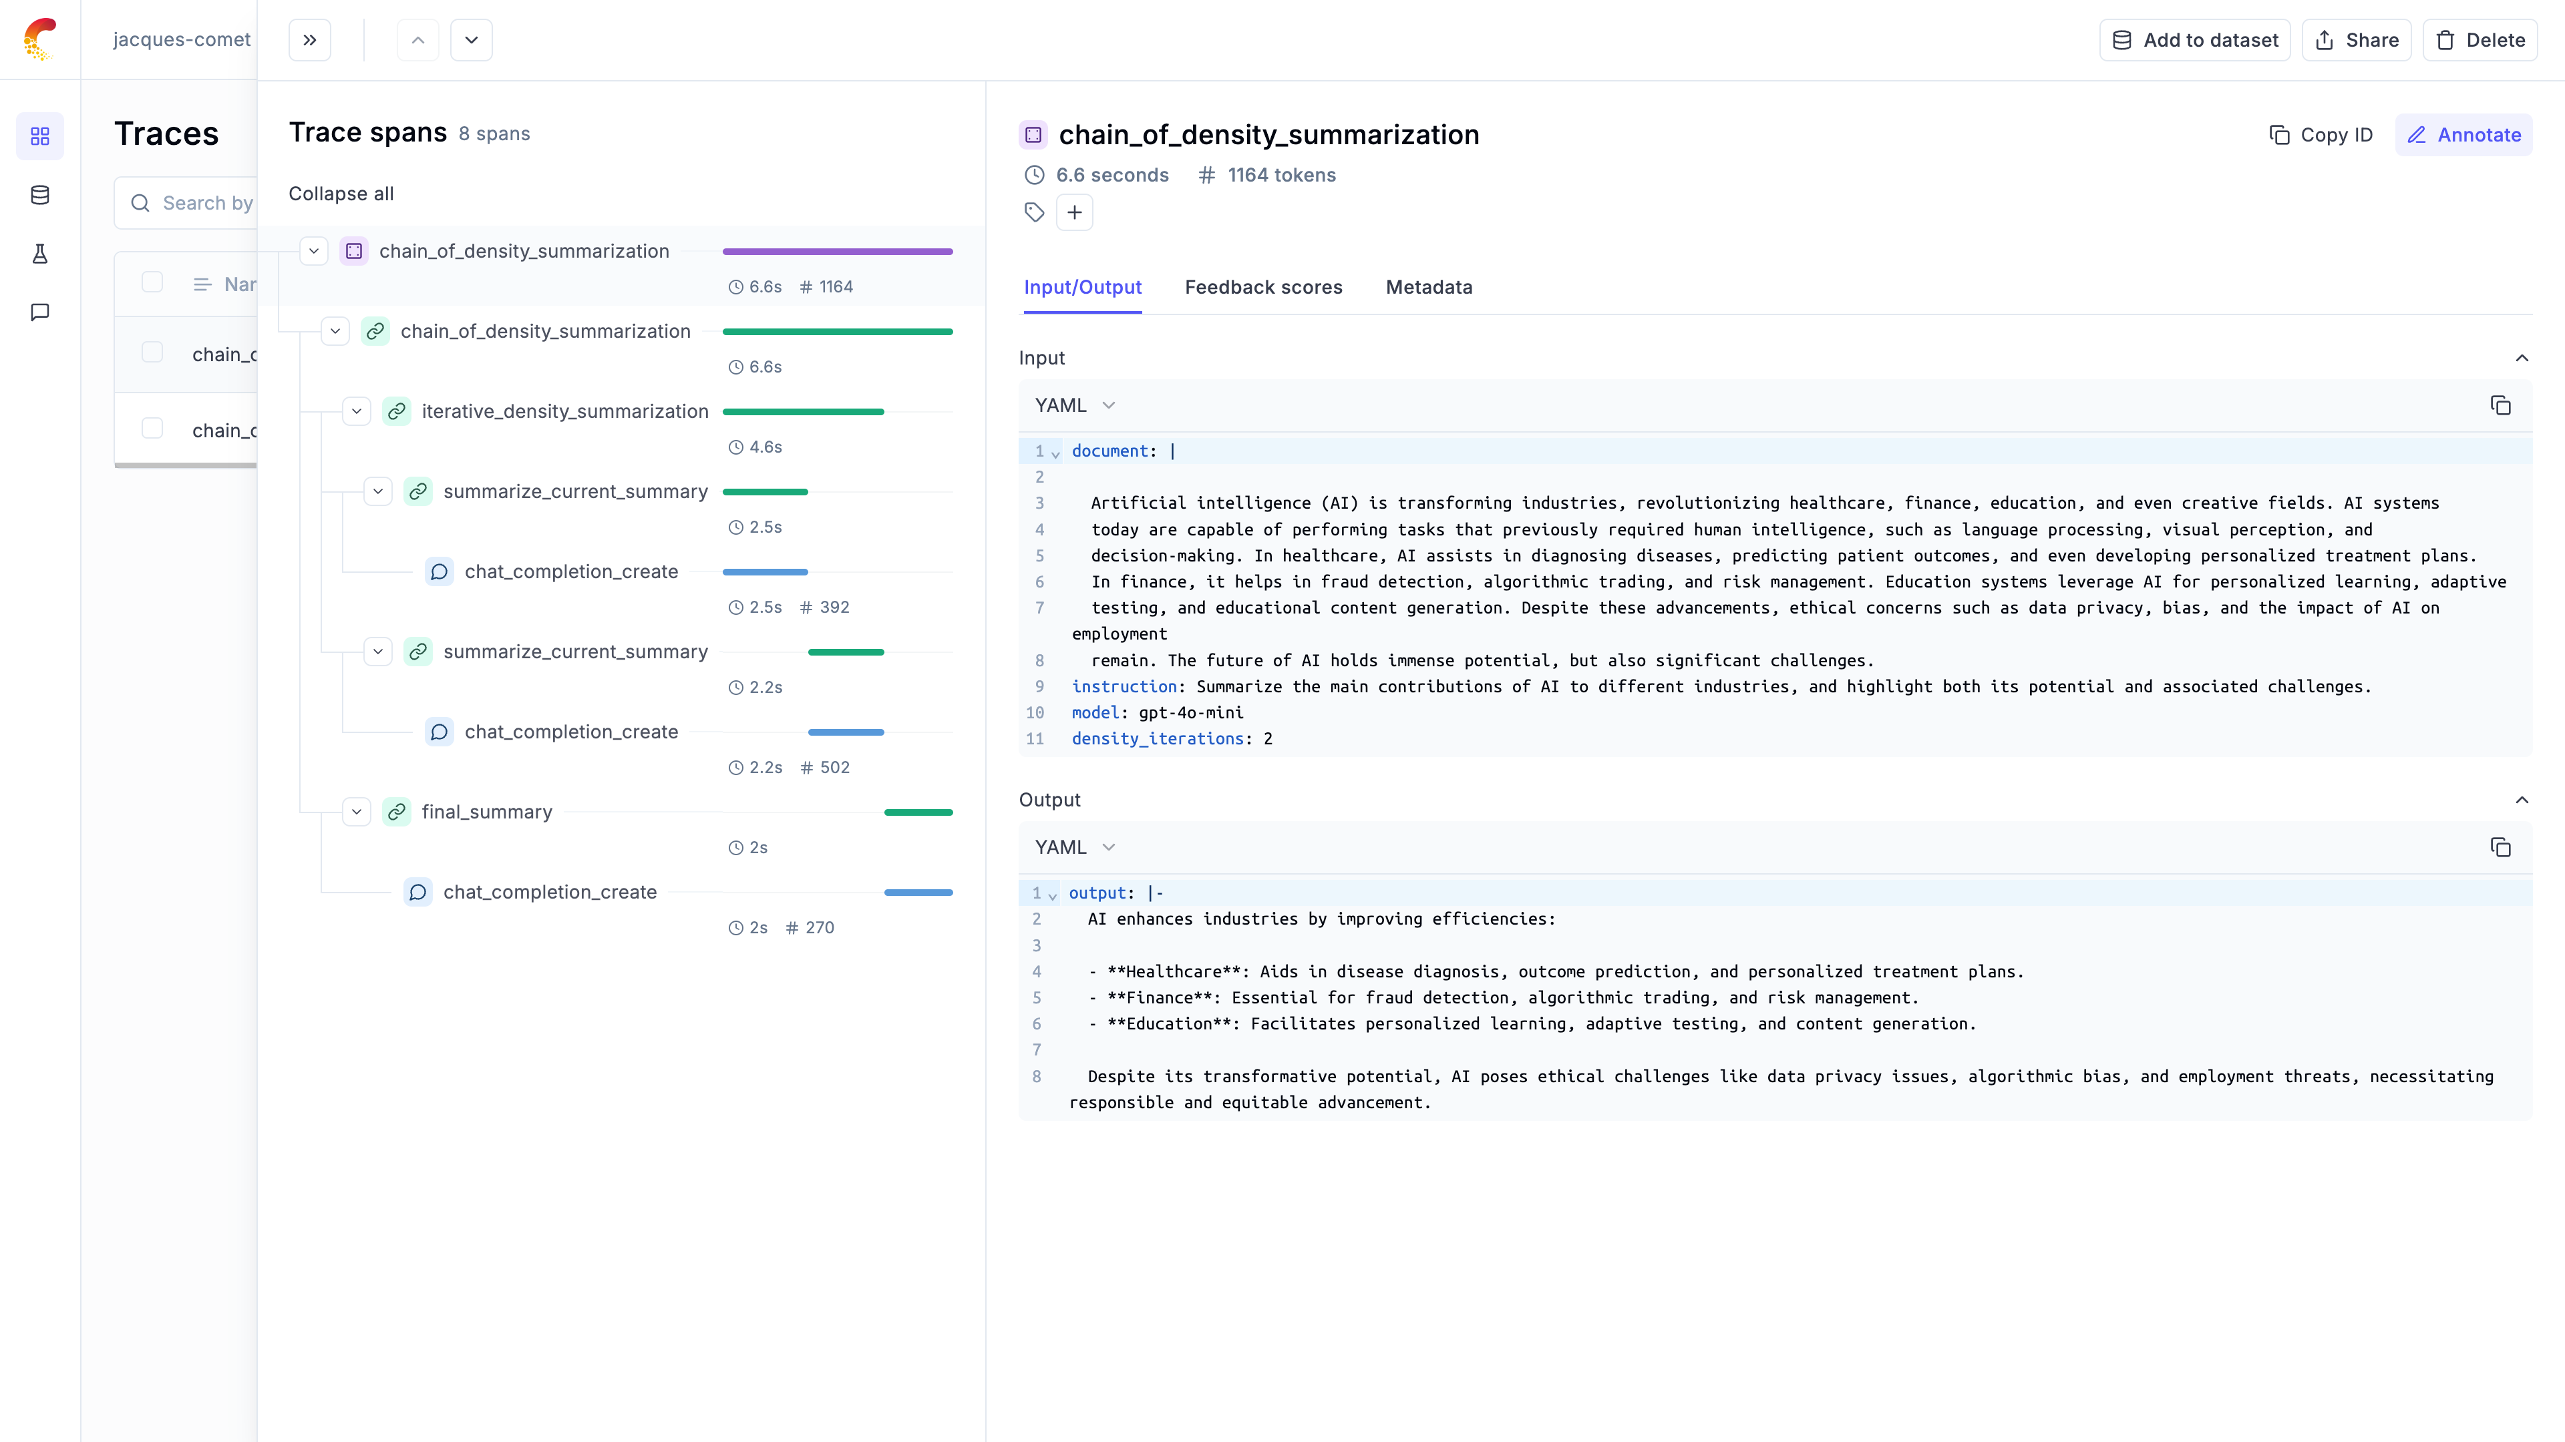Image resolution: width=2565 pixels, height=1442 pixels.
Task: Click the purple icon beside the detail title
Action: coord(1033,134)
